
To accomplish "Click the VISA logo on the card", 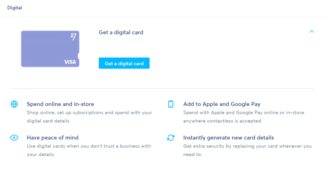I will click(x=70, y=62).
